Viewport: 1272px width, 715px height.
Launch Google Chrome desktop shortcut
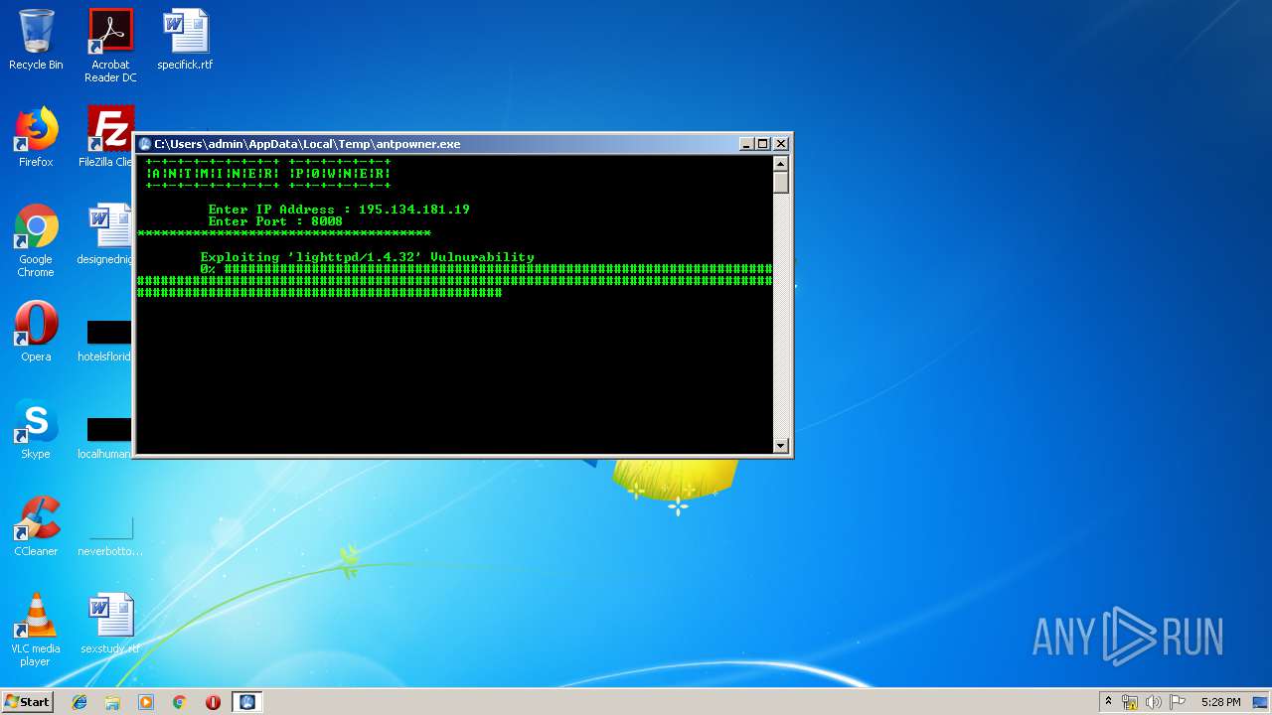pos(36,241)
